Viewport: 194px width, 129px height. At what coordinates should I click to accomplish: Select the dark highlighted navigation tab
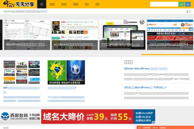pyautogui.click(x=42, y=4)
